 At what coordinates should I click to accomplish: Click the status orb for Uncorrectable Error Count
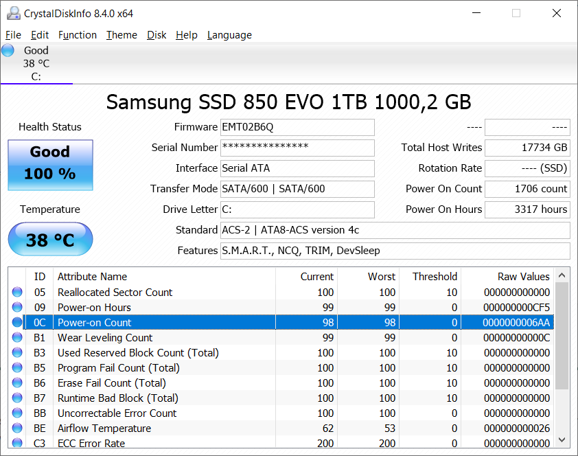[x=17, y=413]
